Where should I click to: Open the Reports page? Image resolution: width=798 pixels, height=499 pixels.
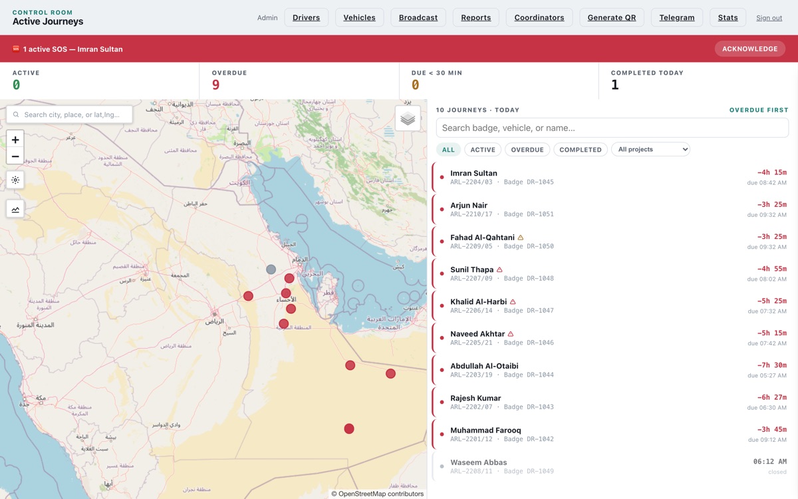pos(476,17)
